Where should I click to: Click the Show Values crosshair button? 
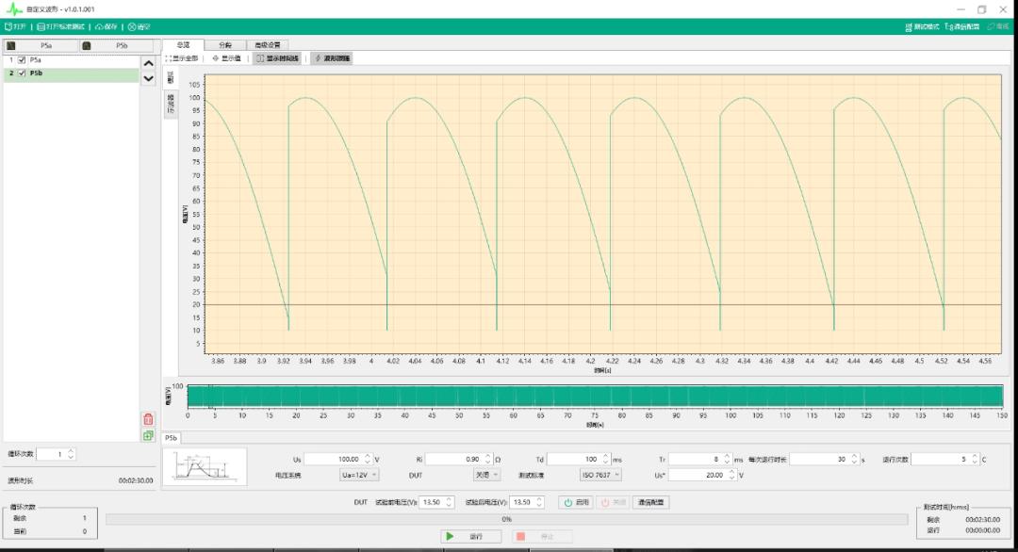click(226, 58)
